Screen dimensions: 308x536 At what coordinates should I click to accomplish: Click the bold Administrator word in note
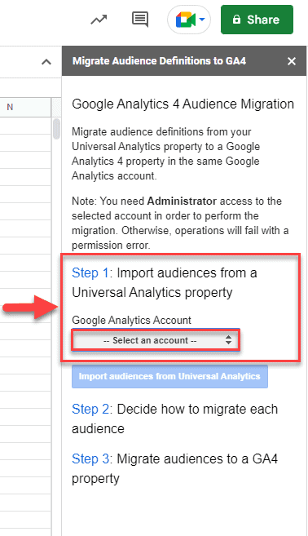tap(182, 201)
